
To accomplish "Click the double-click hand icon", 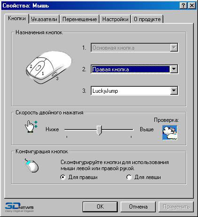I will click(31, 127).
